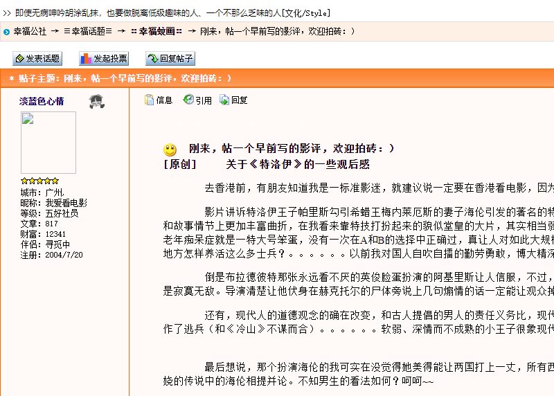
Task: Click the 城市: 广州 profile line
Action: (x=42, y=193)
